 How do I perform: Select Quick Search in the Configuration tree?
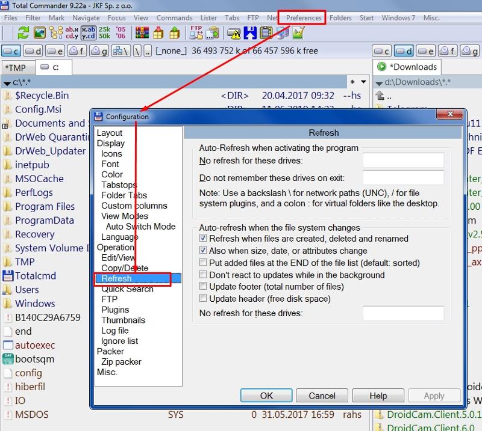coord(127,289)
